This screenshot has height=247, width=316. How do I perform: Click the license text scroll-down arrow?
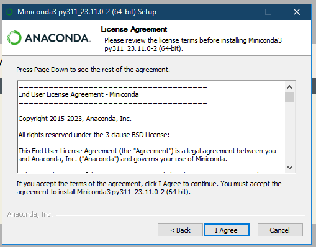click(x=289, y=167)
